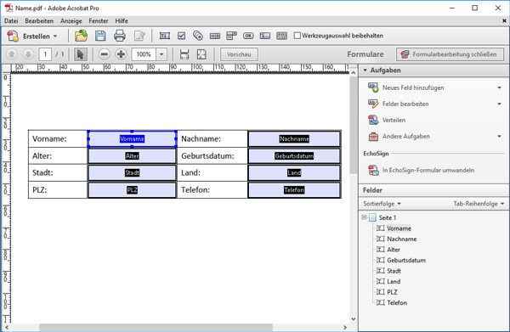This screenshot has width=510, height=332.
Task: Print the document with the printer icon
Action: pyautogui.click(x=120, y=36)
